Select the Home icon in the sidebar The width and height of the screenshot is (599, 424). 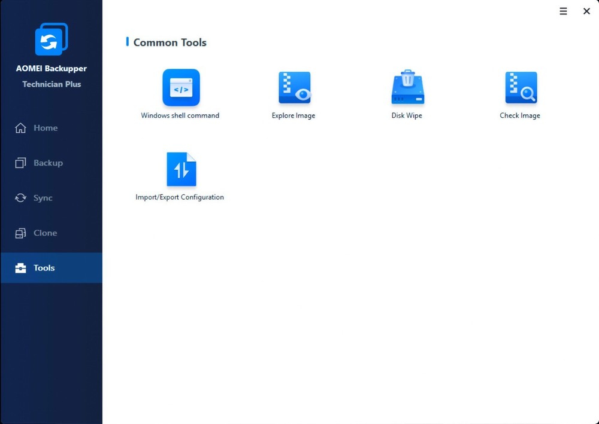point(20,128)
